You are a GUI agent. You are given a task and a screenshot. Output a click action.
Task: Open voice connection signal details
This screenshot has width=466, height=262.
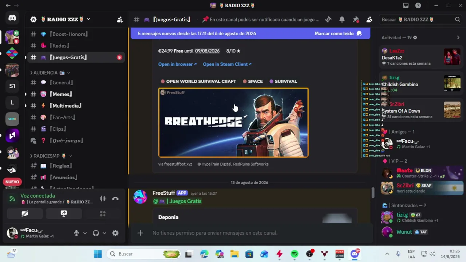coord(12,199)
